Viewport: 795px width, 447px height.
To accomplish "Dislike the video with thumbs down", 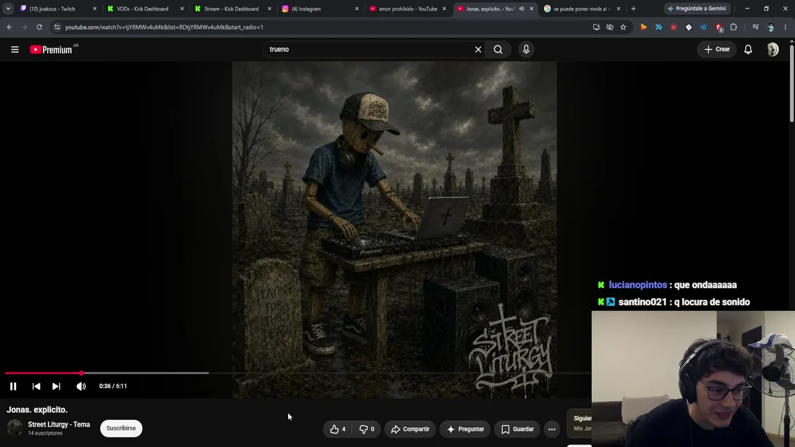I will pyautogui.click(x=367, y=429).
